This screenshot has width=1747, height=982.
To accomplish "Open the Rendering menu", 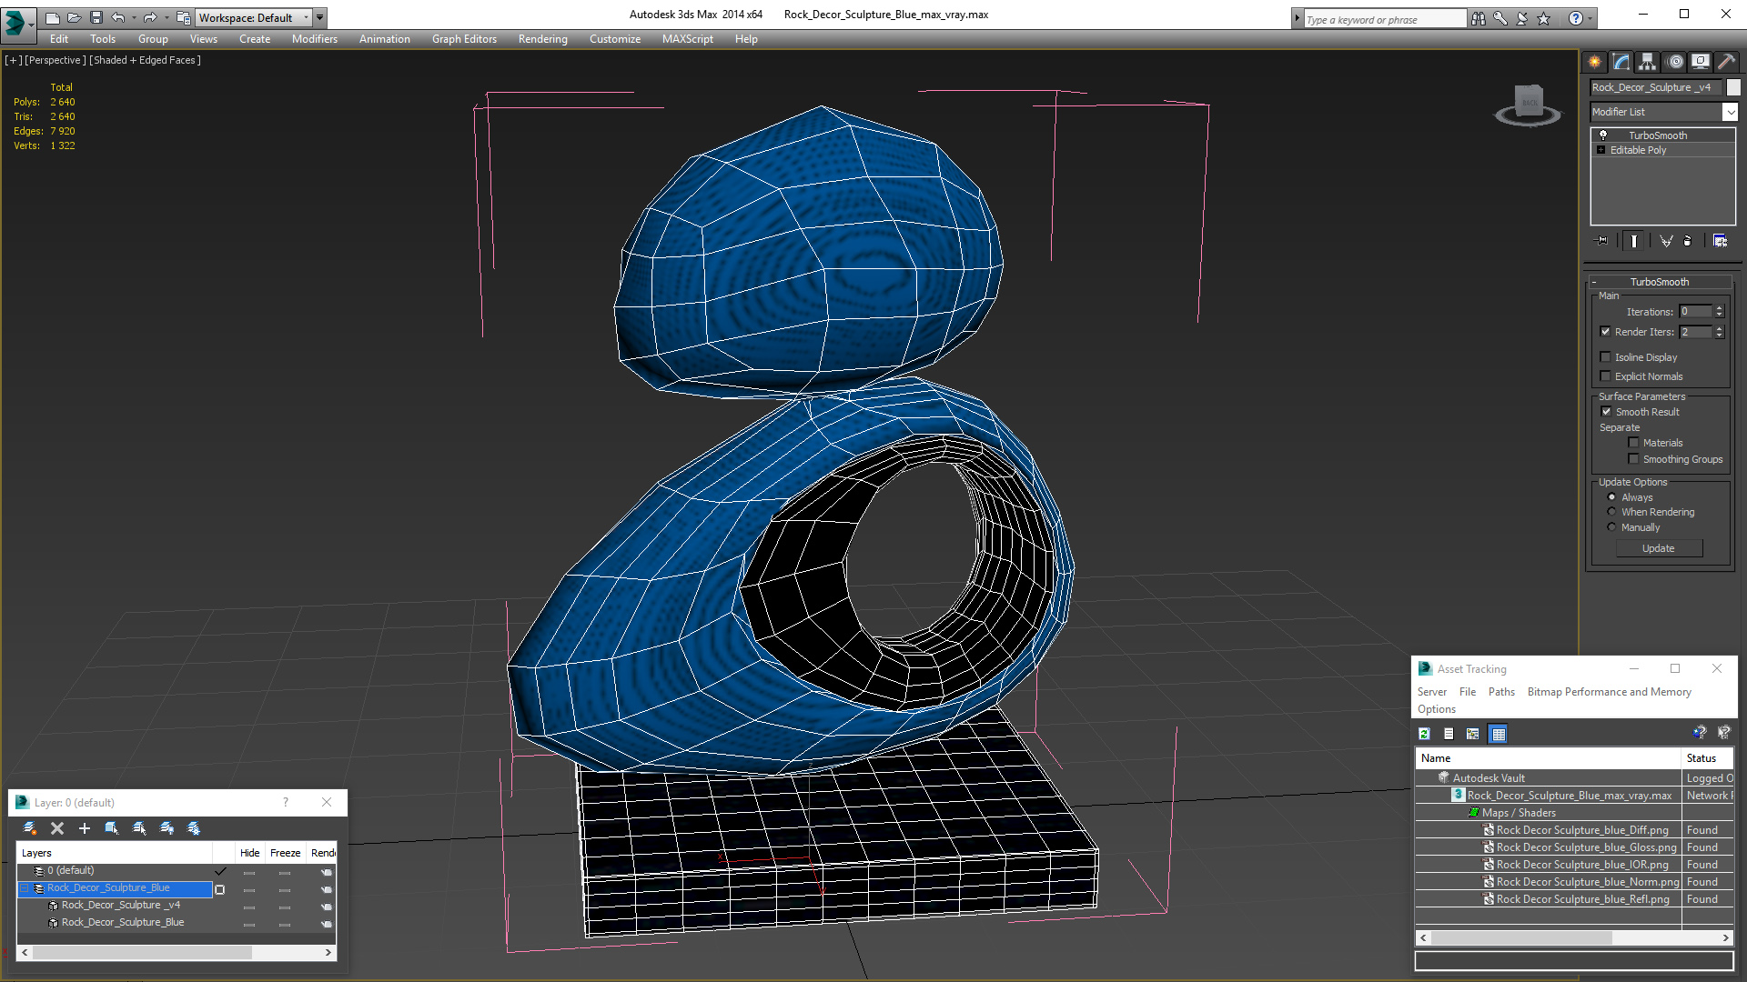I will coord(542,39).
